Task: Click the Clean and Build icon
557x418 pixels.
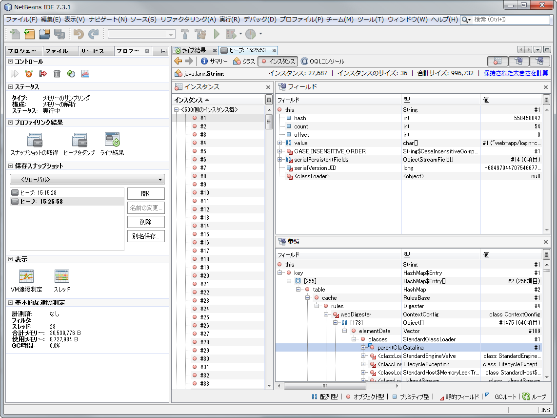Action: [200, 34]
